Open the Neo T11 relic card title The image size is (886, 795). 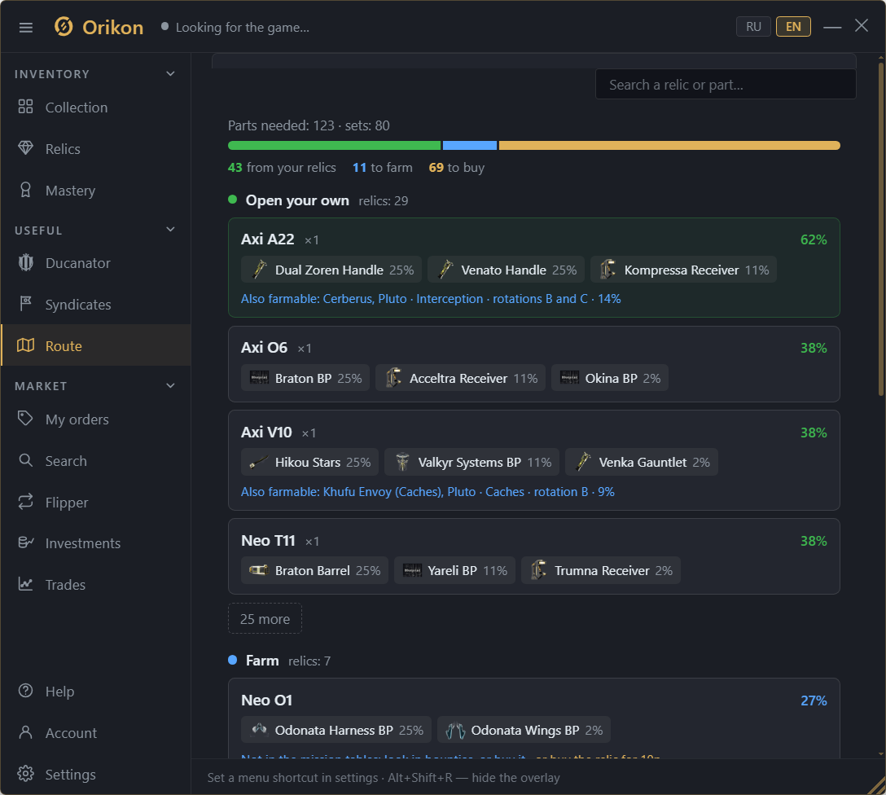pos(268,541)
